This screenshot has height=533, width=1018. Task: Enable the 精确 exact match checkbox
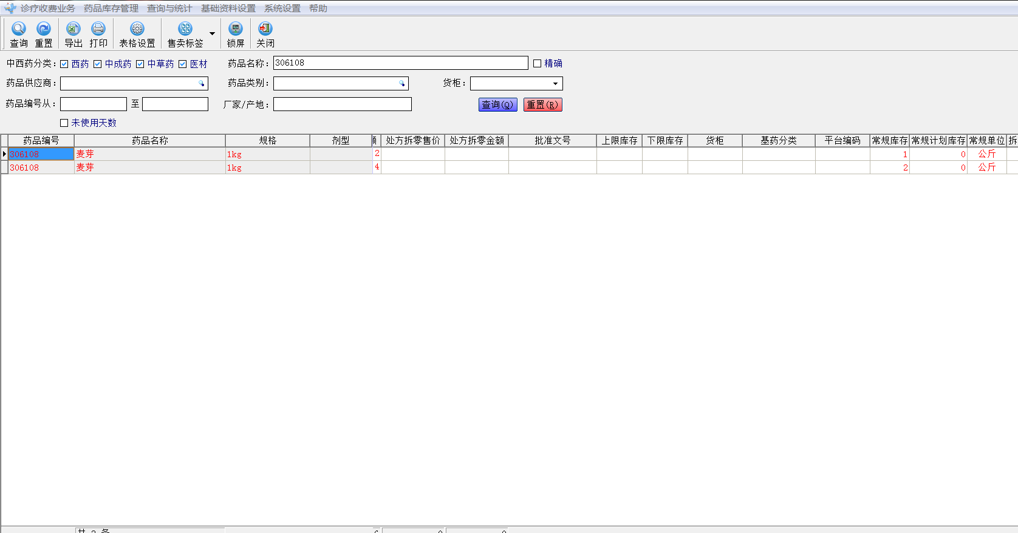click(538, 63)
